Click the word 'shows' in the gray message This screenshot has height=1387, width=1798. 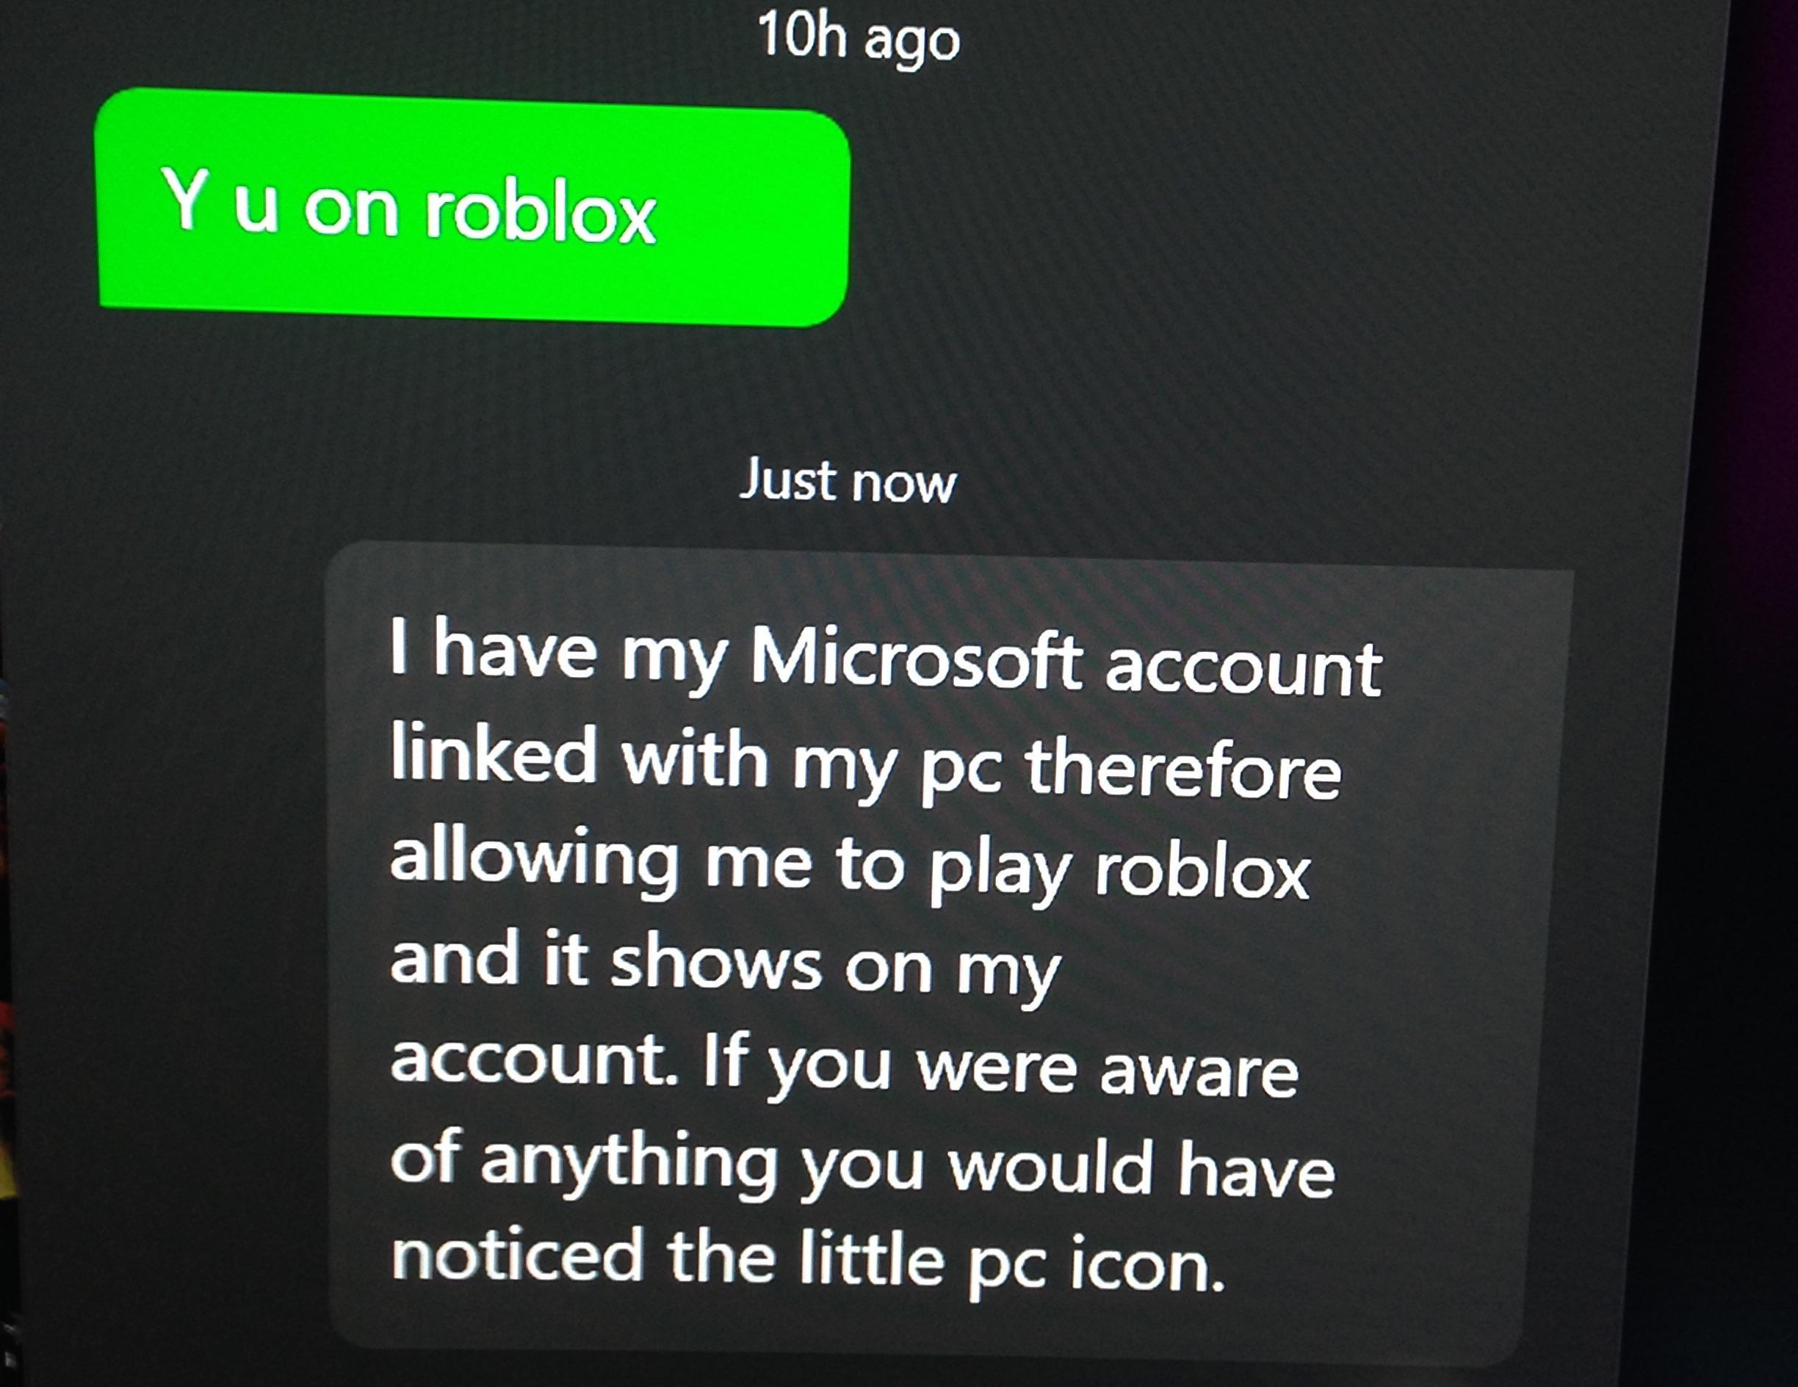pyautogui.click(x=715, y=963)
